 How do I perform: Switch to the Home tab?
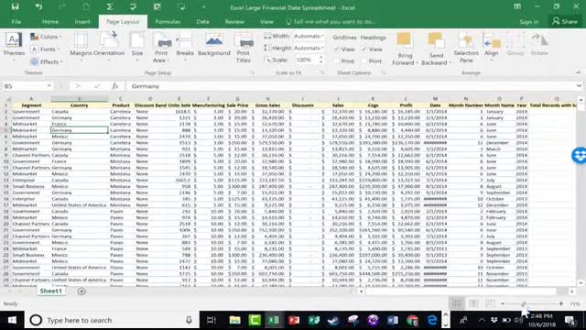[50, 22]
